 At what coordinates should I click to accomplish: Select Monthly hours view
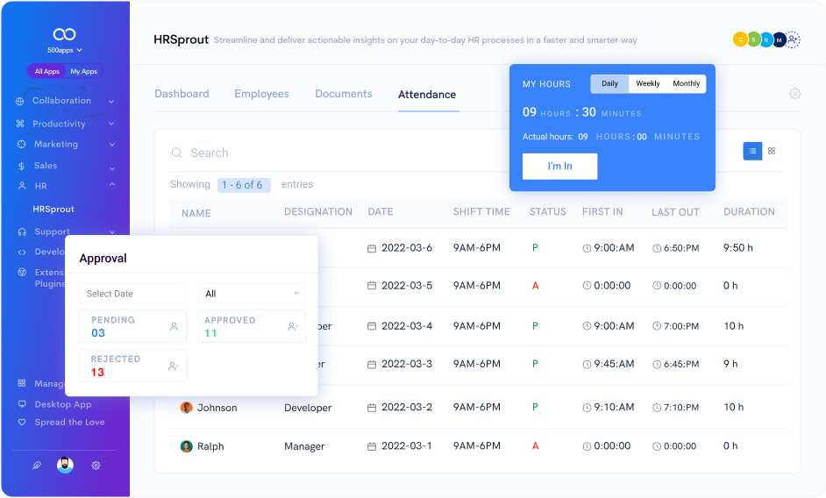coord(686,84)
